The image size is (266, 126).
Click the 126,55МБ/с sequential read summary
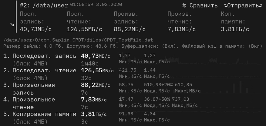[x=85, y=29]
